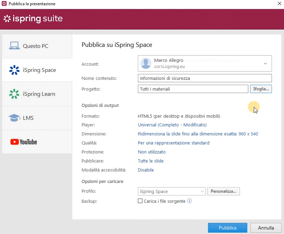Open the Profilo iSpring Space dropdown

pos(172,191)
